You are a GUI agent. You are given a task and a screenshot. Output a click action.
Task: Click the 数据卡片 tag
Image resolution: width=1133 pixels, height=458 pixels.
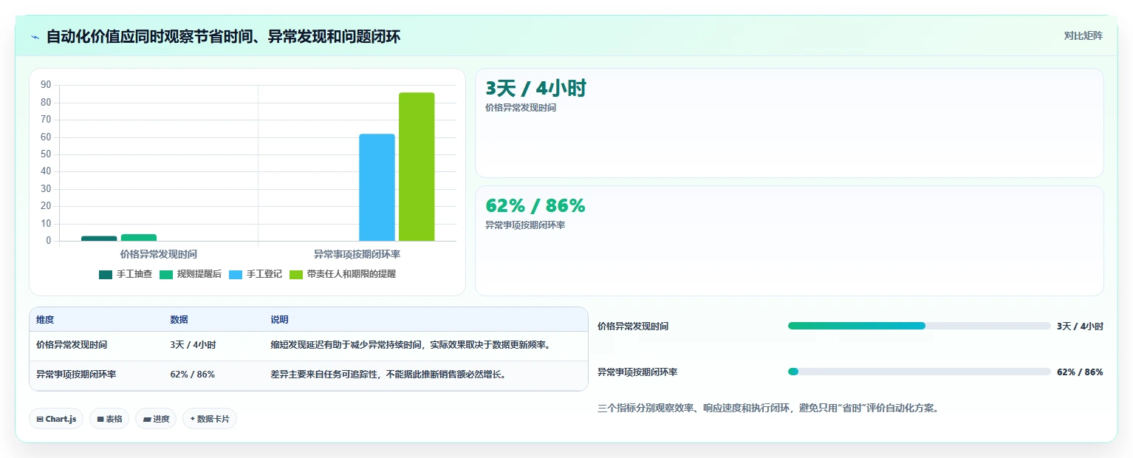pyautogui.click(x=210, y=419)
